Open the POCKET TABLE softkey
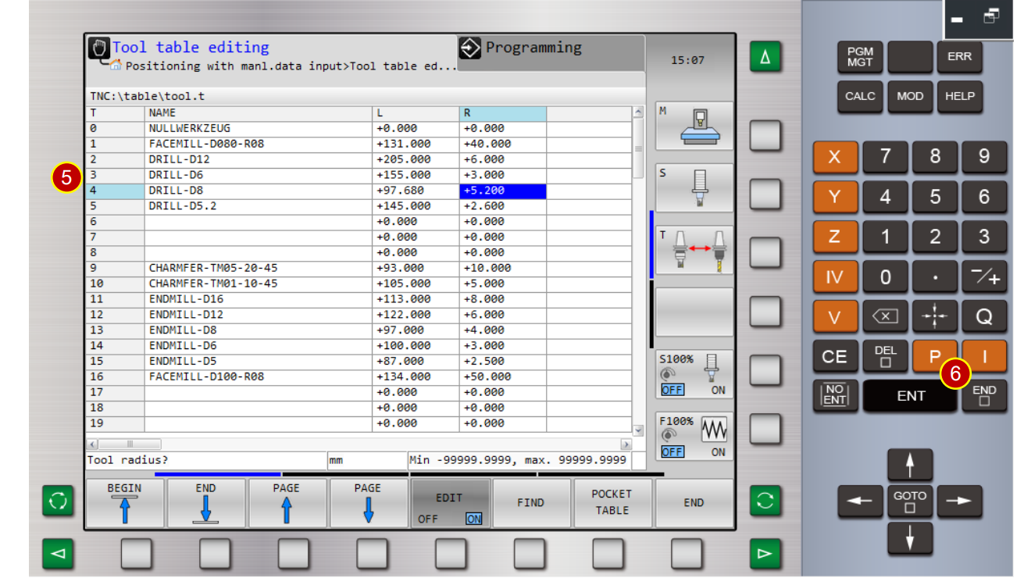 click(x=612, y=503)
